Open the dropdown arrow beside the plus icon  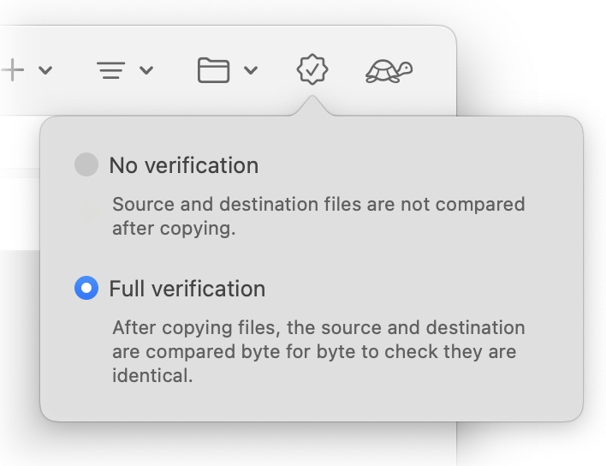tap(45, 70)
